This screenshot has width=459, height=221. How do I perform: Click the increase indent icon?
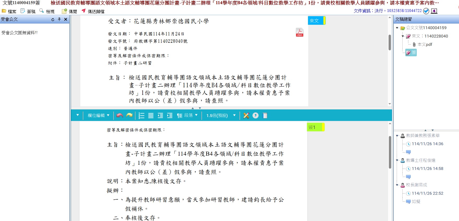coord(170,115)
